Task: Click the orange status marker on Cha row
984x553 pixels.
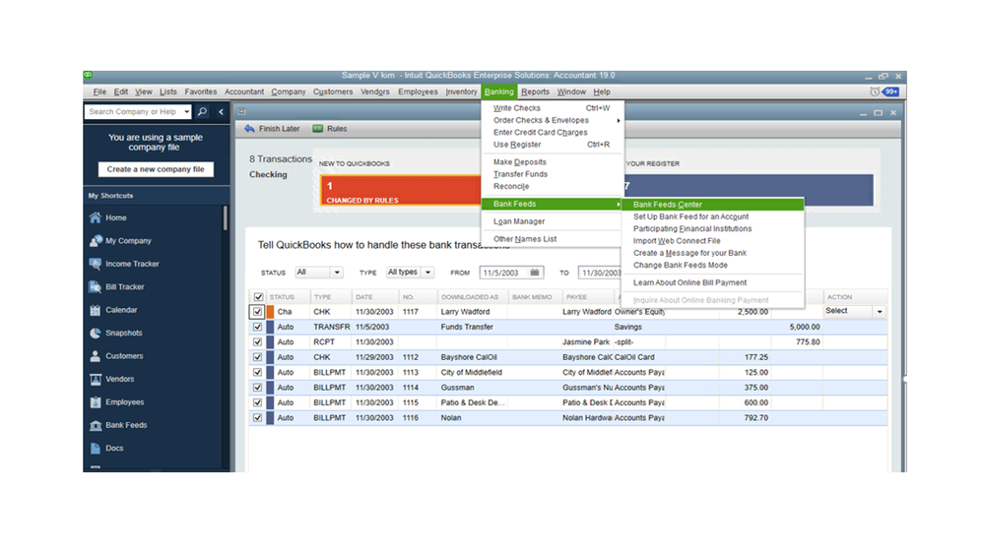Action: [x=270, y=312]
